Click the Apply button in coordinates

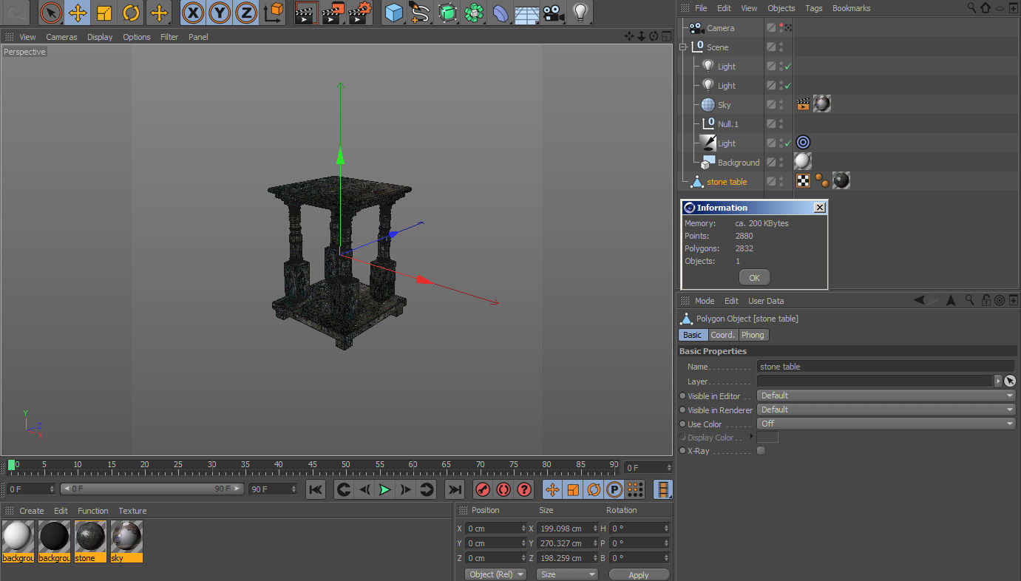[x=639, y=574]
